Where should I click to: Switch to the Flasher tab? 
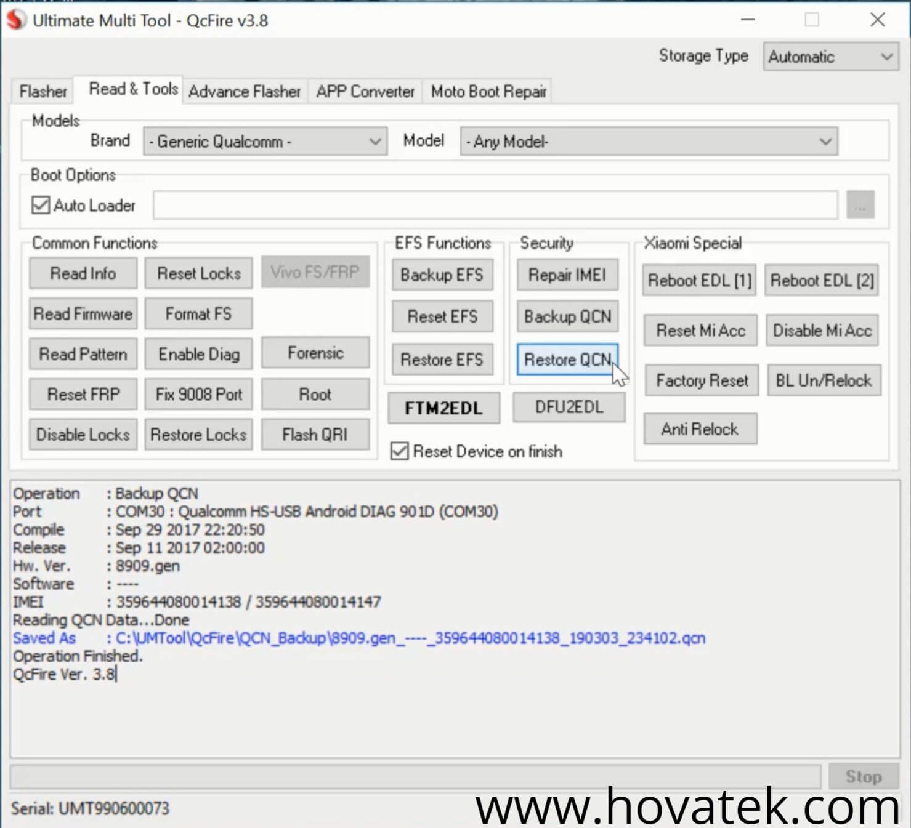(x=43, y=91)
